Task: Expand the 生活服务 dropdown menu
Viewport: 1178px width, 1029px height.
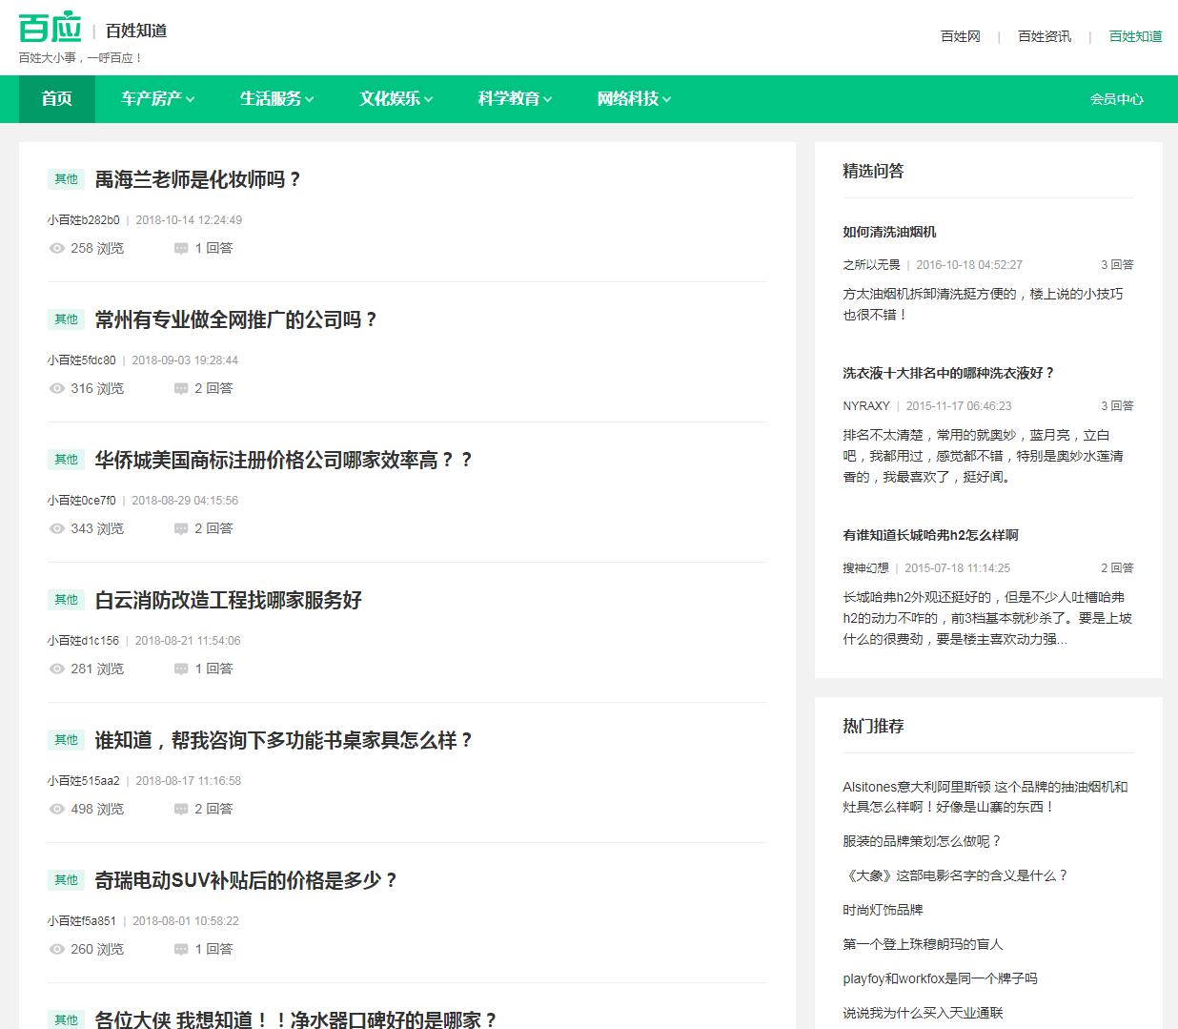Action: pos(276,99)
